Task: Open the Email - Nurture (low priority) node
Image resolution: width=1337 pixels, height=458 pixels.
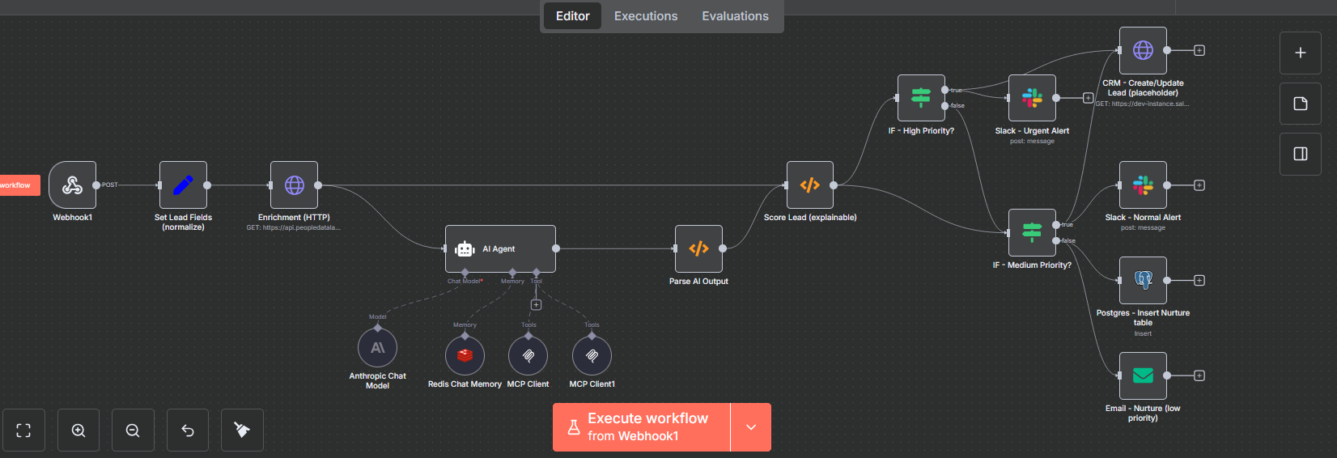Action: pyautogui.click(x=1143, y=375)
